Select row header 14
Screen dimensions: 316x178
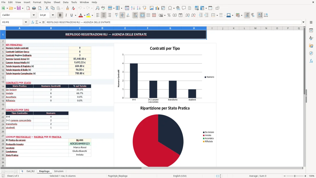3,86
